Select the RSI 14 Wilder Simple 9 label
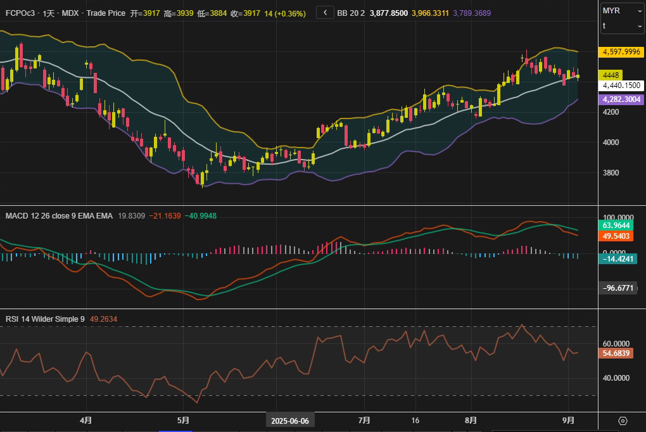This screenshot has width=646, height=432. (x=45, y=319)
